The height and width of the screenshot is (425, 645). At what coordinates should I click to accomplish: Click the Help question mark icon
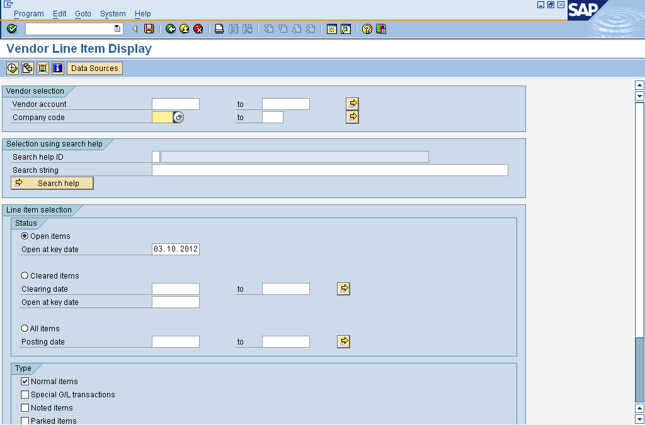coord(366,28)
